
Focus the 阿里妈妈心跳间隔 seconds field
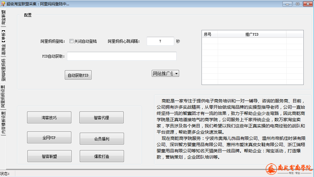[160, 41]
